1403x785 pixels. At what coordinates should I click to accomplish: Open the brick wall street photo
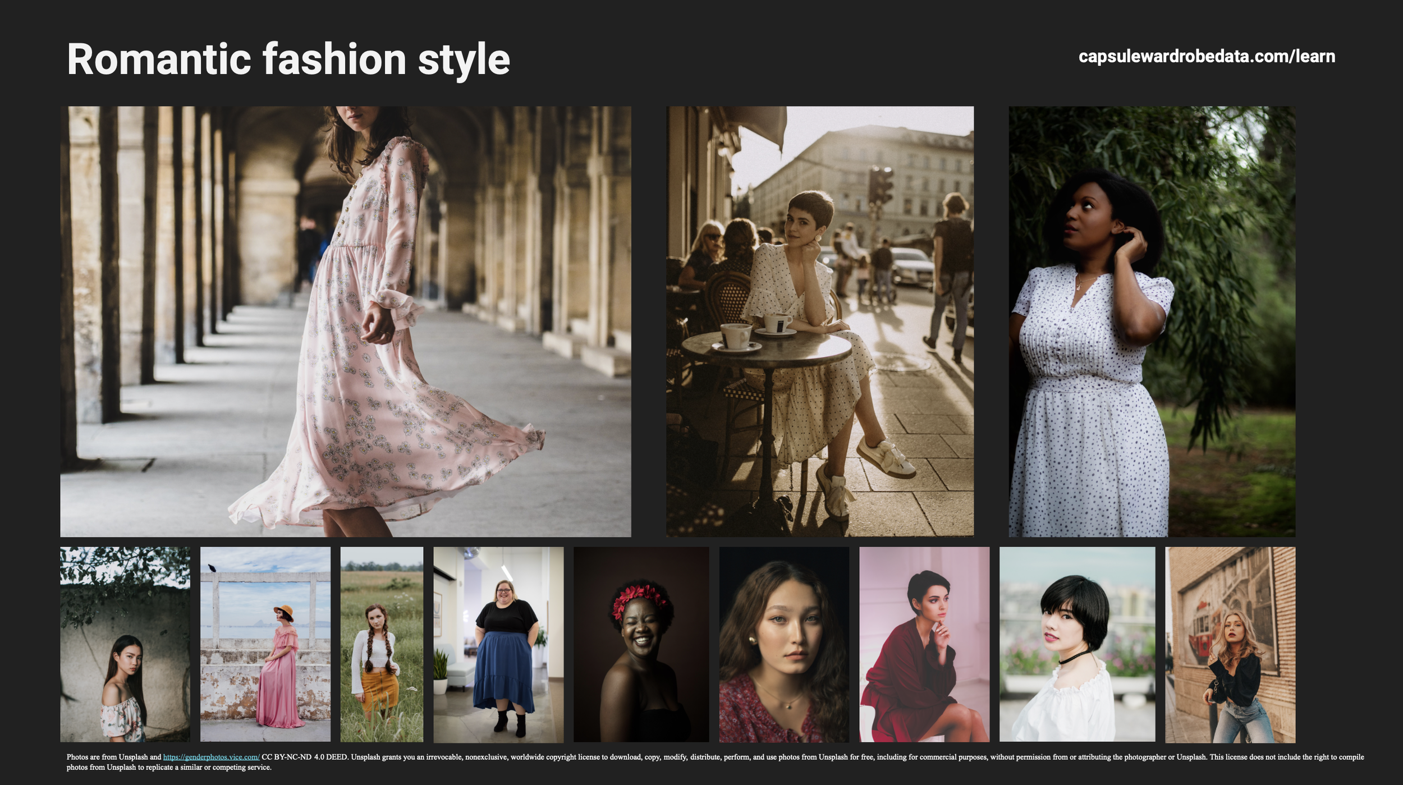pyautogui.click(x=1230, y=644)
